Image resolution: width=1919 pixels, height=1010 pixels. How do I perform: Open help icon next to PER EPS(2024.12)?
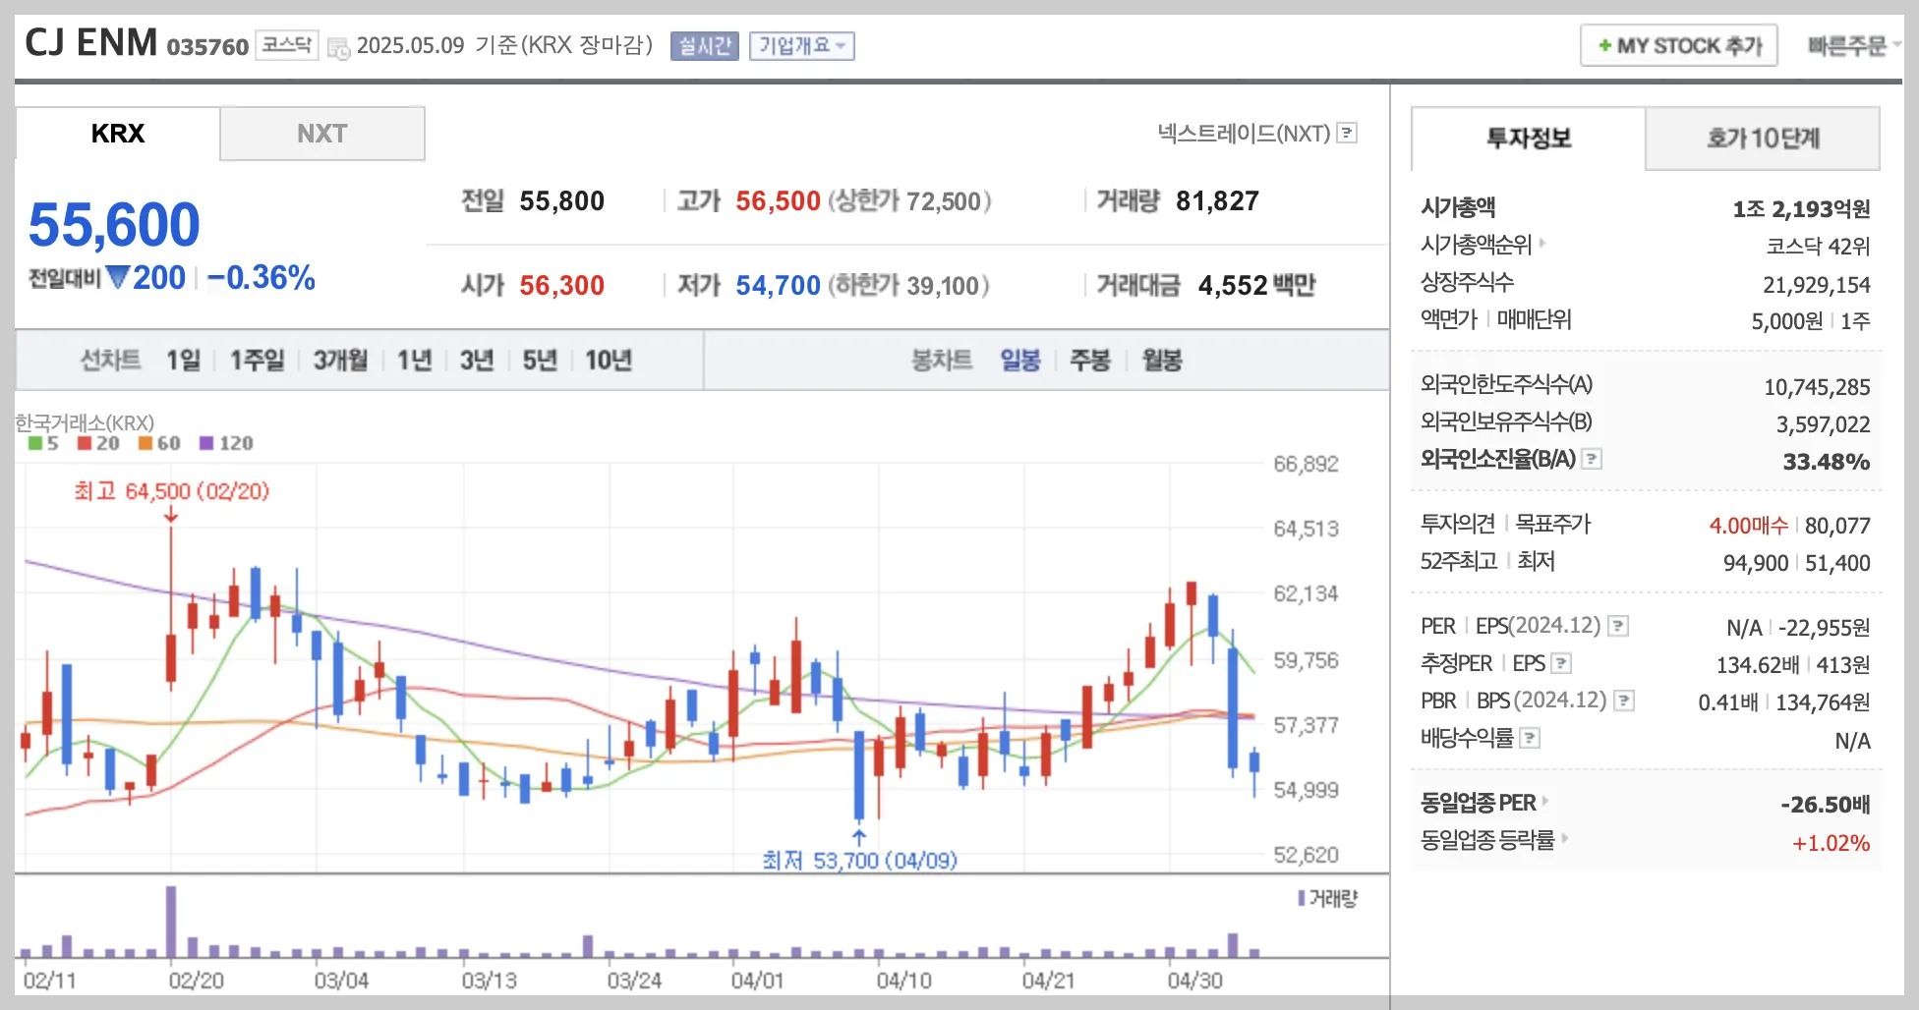coord(1618,626)
